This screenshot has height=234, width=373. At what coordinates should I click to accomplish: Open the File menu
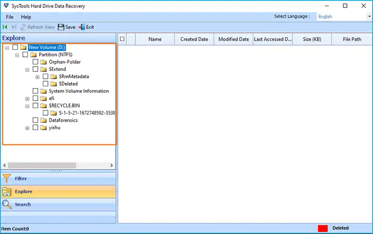tap(10, 17)
